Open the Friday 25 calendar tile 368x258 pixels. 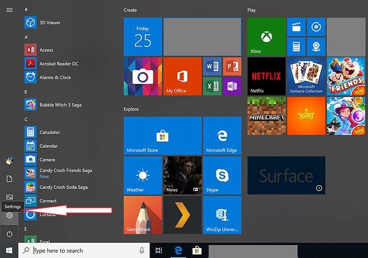[143, 37]
